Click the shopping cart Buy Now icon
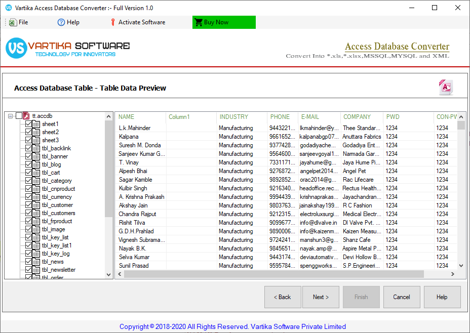Image resolution: width=470 pixels, height=333 pixels. [x=199, y=22]
